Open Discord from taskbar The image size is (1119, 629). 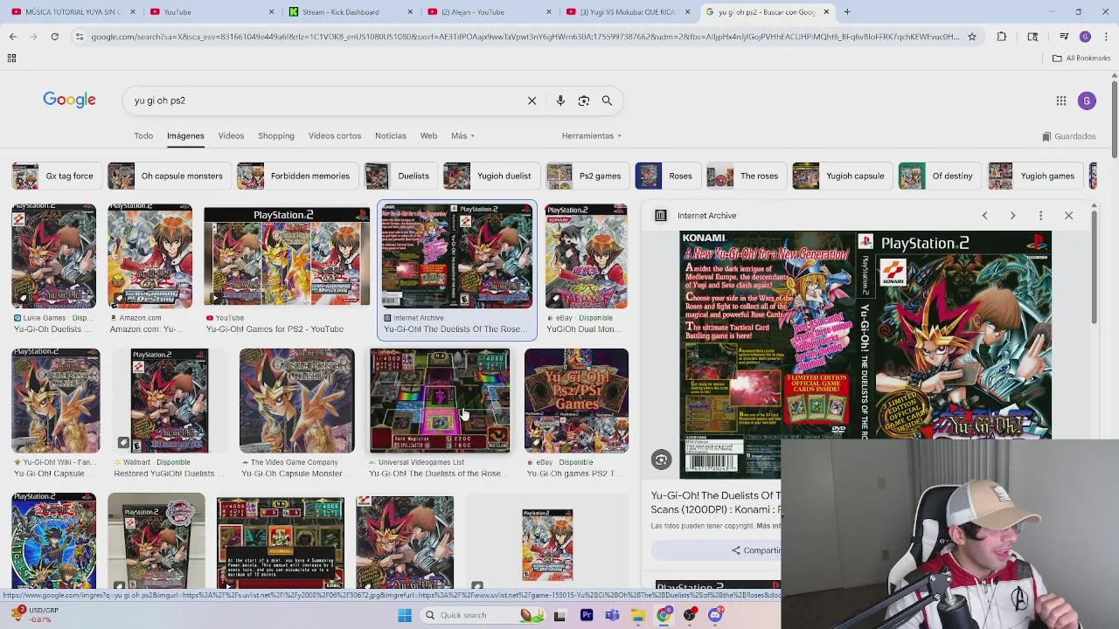click(716, 615)
